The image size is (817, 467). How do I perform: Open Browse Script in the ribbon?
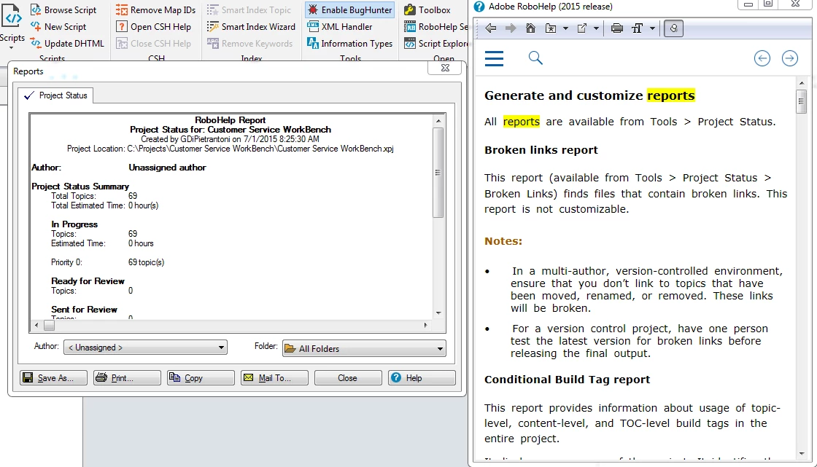pos(63,10)
